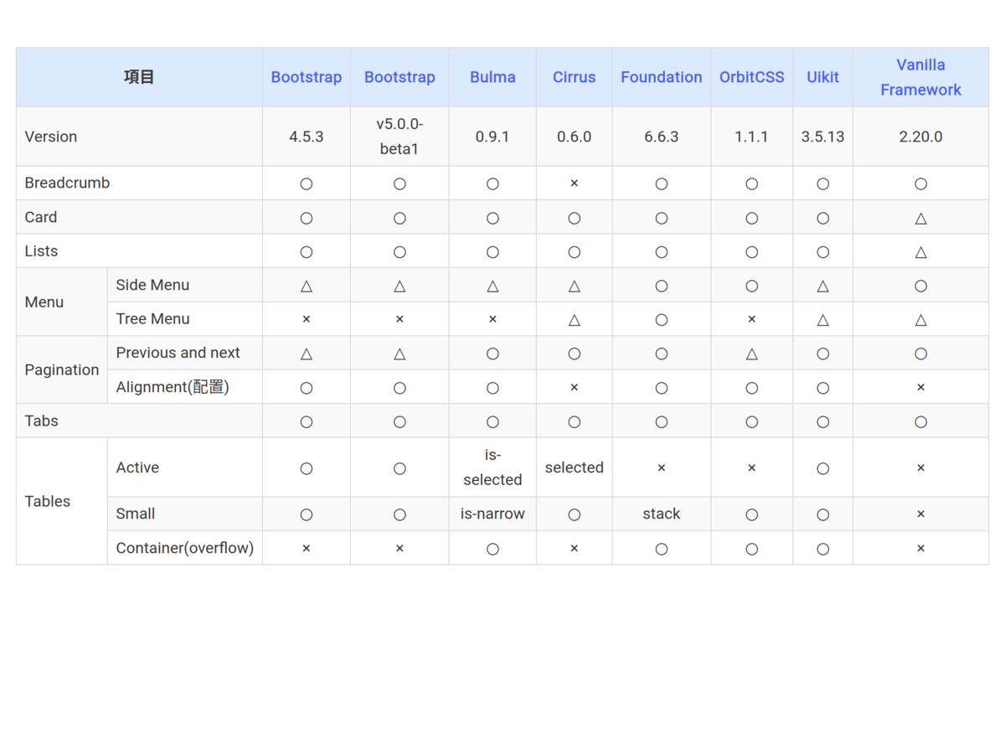1005x754 pixels.
Task: Click the Small row label
Action: click(x=136, y=514)
